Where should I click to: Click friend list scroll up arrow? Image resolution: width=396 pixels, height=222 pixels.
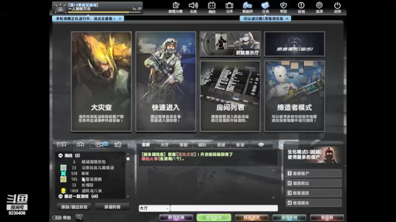pos(128,154)
